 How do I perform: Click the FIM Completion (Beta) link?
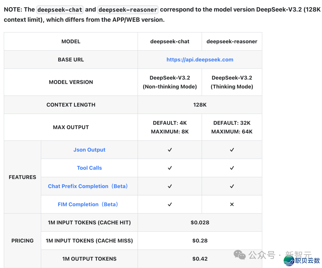88,205
